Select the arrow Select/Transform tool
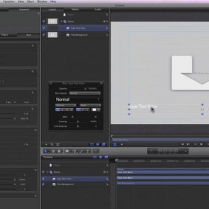This screenshot has width=209, height=209. coord(46,151)
